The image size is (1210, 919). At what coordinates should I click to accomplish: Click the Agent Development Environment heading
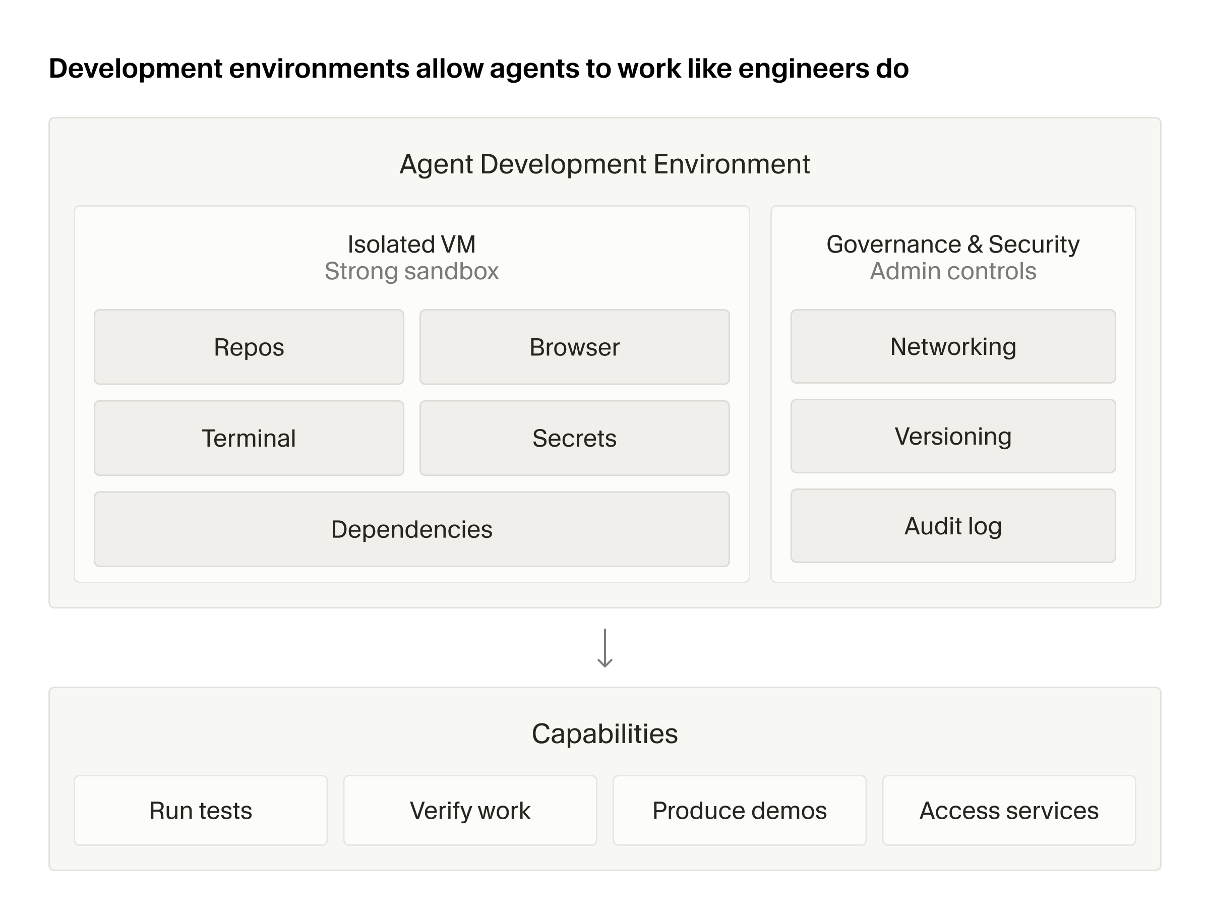click(x=604, y=164)
